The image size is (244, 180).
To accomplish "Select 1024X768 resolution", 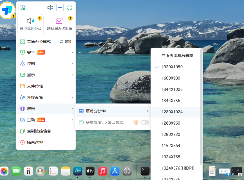I will click(176, 157).
